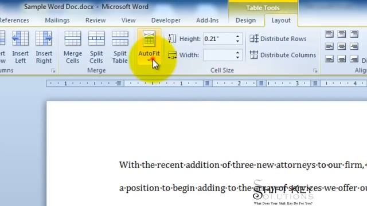This screenshot has width=367, height=206.
Task: Select Align Top Left icon
Action: click(x=329, y=34)
